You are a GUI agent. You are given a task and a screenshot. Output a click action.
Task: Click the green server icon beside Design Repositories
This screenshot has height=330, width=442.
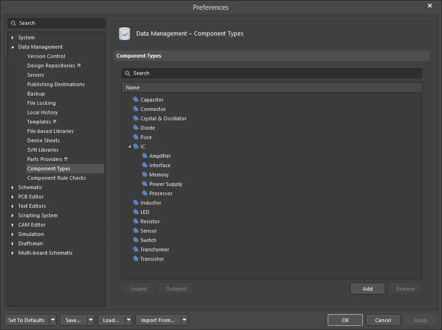pos(79,66)
